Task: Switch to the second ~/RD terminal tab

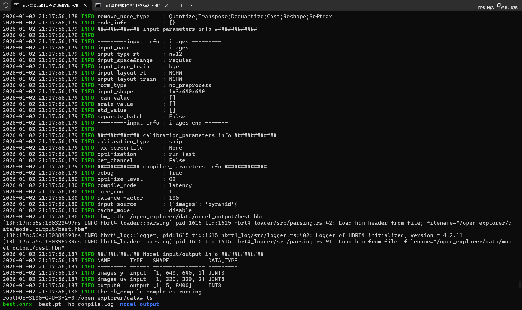Action: tap(132, 5)
